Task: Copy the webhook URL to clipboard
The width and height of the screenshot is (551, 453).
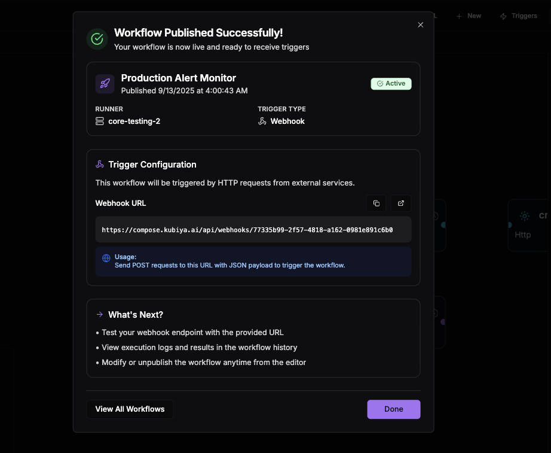Action: [x=376, y=203]
